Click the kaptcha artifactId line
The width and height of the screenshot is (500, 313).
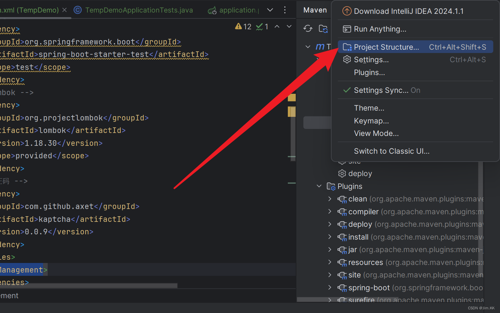tap(65, 219)
